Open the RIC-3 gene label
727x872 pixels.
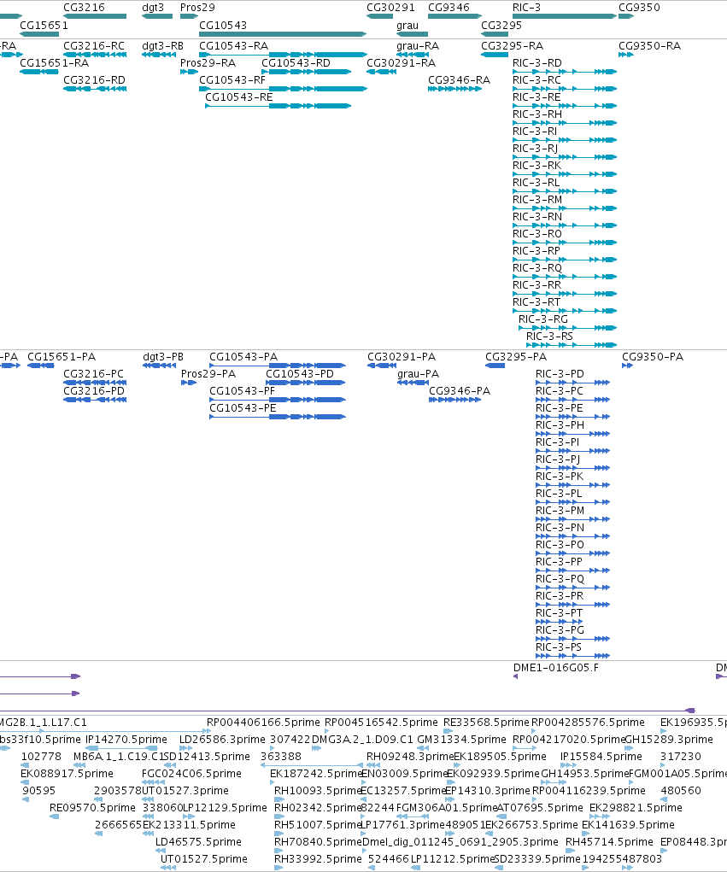point(526,7)
